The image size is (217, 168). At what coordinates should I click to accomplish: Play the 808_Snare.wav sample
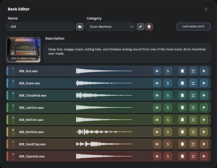[204, 83]
